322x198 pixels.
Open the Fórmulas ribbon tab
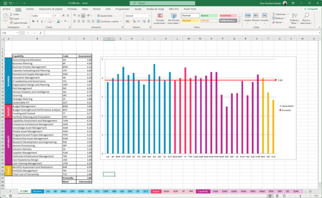coord(72,8)
